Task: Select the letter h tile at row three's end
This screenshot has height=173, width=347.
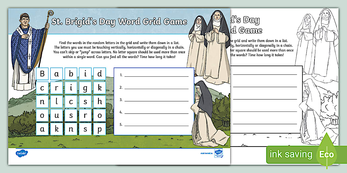Action: coord(100,101)
